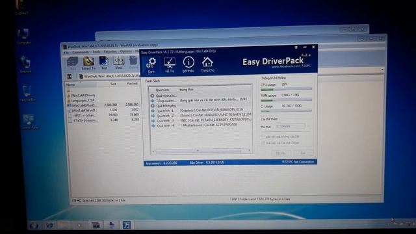The image size is (416, 234).
Task: Click the C: Usage progress bar
Action: pos(286,110)
